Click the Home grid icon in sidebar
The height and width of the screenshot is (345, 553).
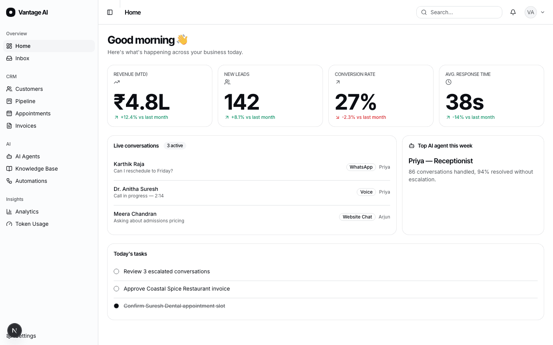[x=9, y=46]
